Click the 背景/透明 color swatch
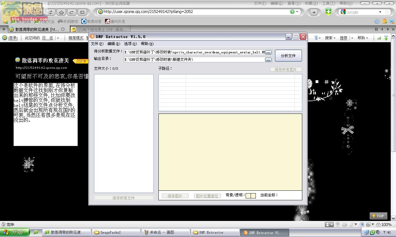 coord(251,196)
